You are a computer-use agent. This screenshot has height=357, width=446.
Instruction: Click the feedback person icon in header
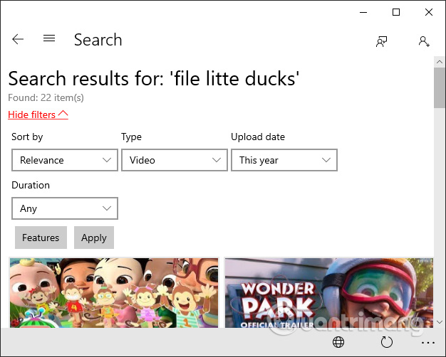point(381,41)
